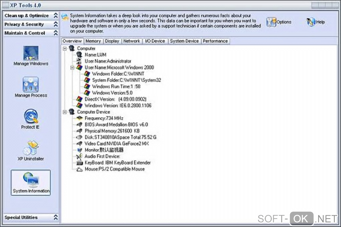
Task: Click the icon beside Physical Memory
Action: (79, 131)
